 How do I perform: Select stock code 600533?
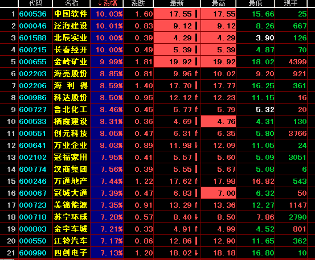32,121
